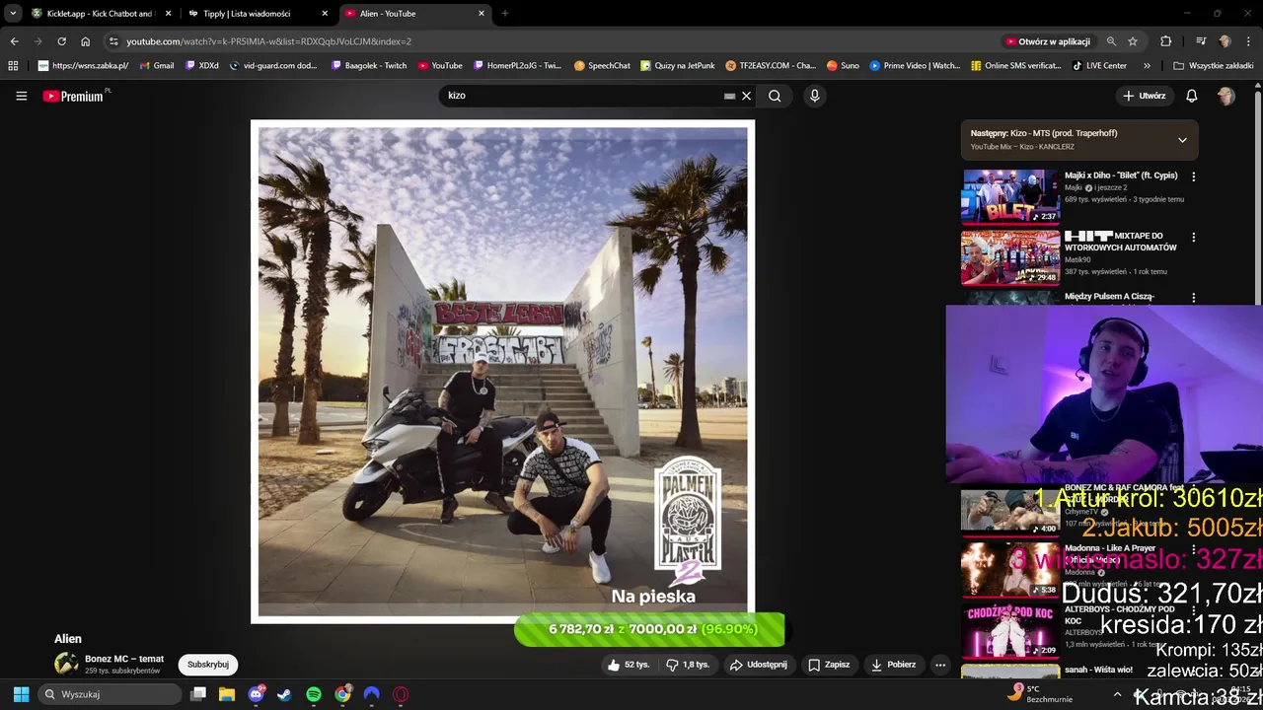This screenshot has width=1263, height=710.
Task: Open Windows Start menu
Action: click(x=21, y=694)
